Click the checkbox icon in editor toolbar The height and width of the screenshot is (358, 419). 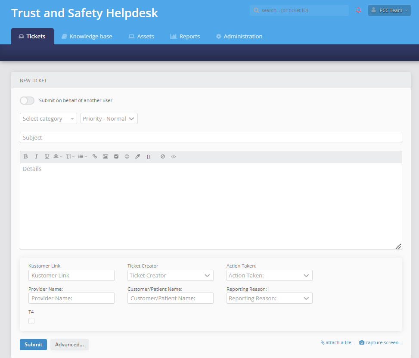(116, 157)
